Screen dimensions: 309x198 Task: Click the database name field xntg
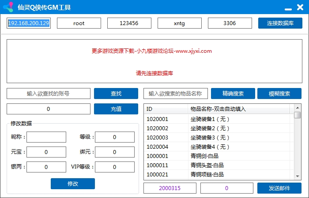[x=180, y=23]
